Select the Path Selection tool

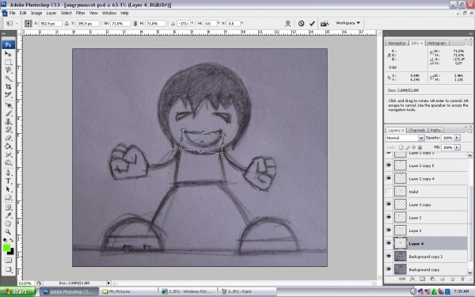tap(8, 189)
